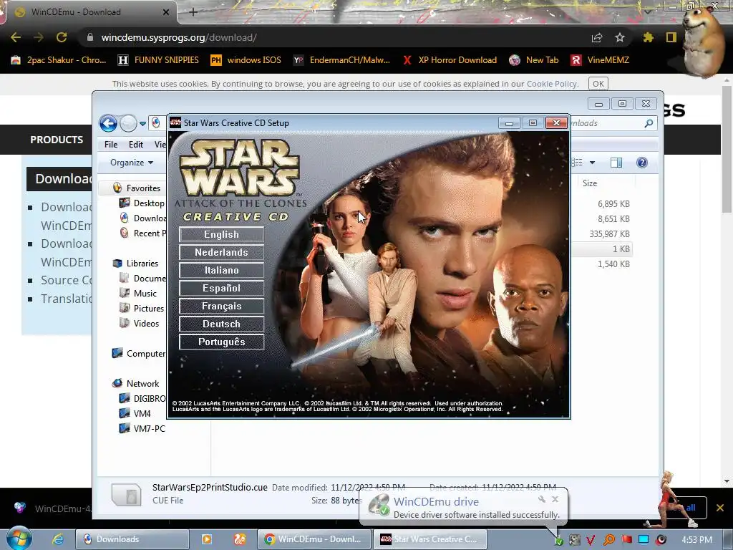The height and width of the screenshot is (550, 733).
Task: Open notification balloon wrench settings icon
Action: pos(542,499)
